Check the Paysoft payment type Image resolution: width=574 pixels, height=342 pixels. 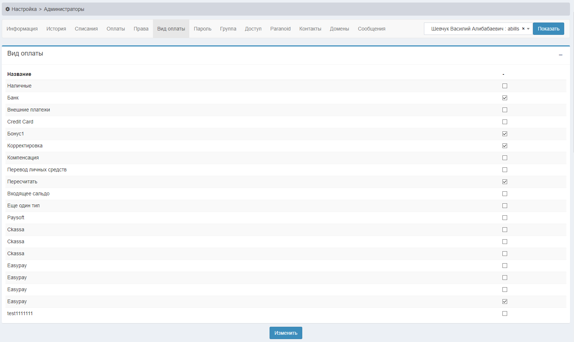(x=505, y=218)
